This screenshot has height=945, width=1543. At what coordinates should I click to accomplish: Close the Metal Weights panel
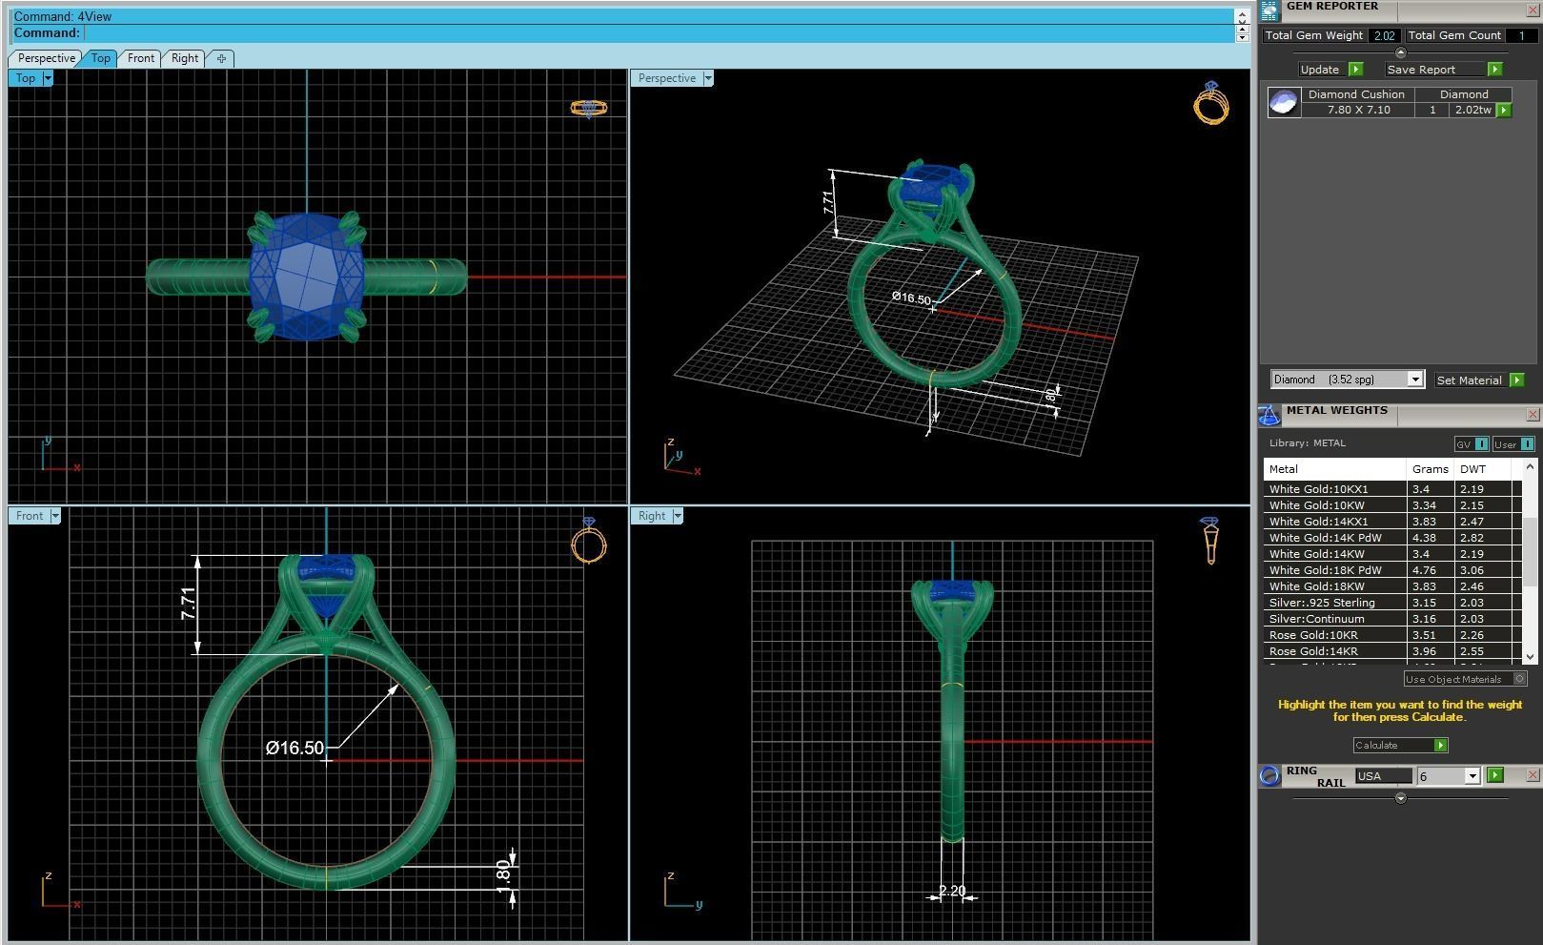pyautogui.click(x=1533, y=414)
